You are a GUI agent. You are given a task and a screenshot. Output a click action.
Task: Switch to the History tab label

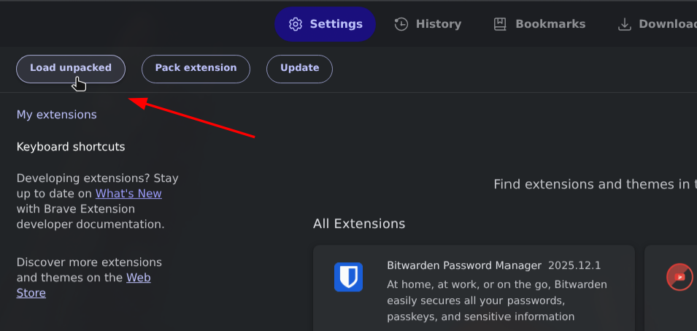tap(439, 24)
